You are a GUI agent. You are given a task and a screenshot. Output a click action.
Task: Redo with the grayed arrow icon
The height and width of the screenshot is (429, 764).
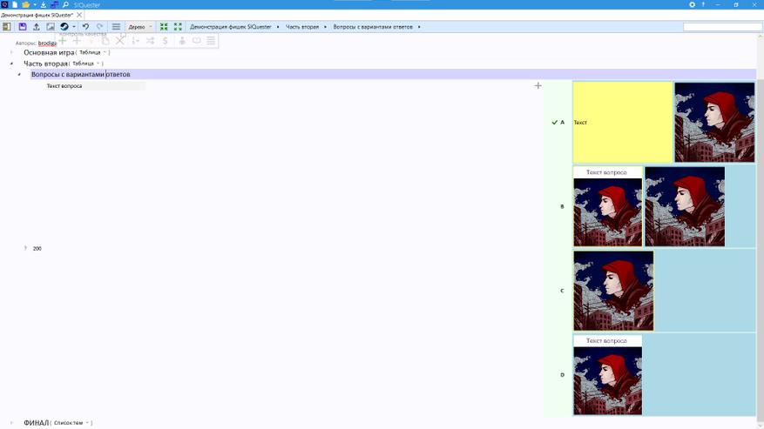[x=100, y=27]
